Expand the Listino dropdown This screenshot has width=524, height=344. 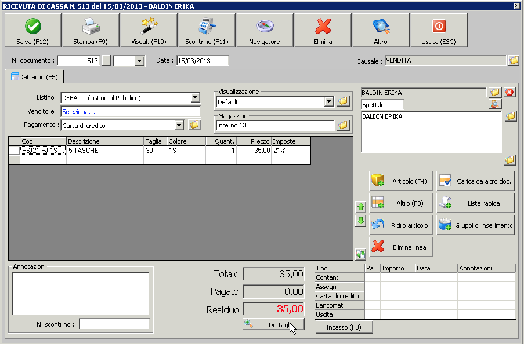195,97
